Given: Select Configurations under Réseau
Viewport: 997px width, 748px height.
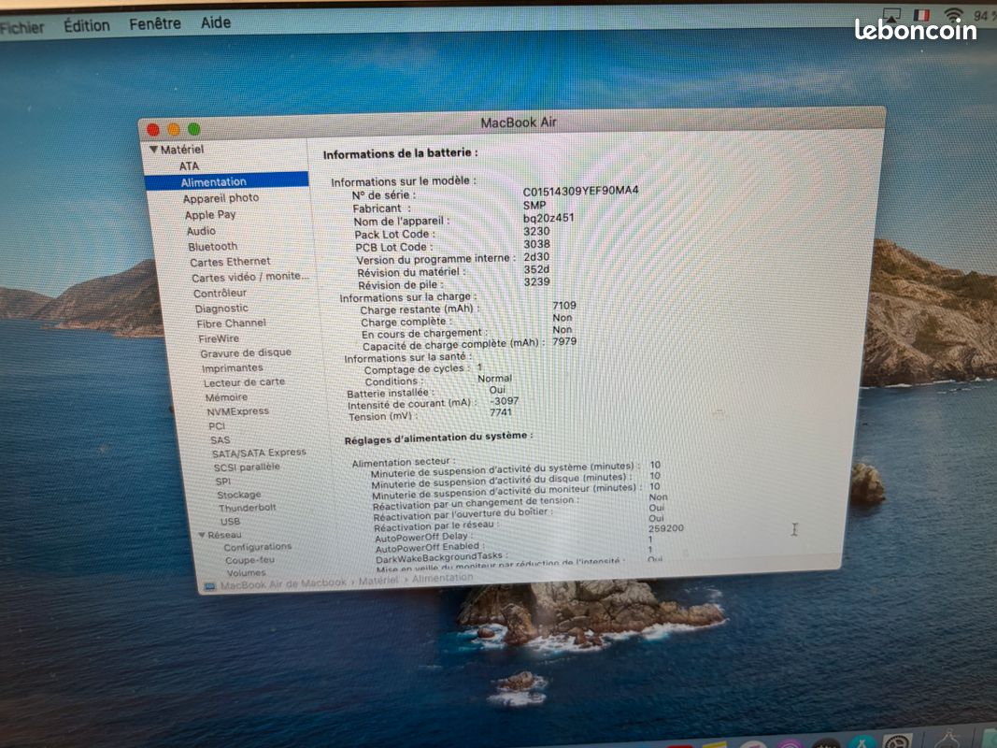Looking at the screenshot, I should click(x=258, y=547).
